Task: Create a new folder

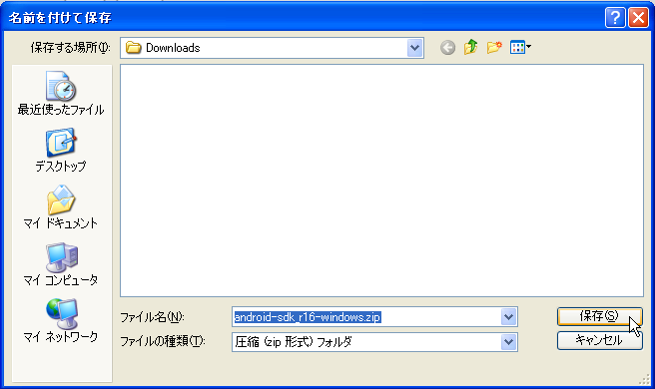Action: (494, 48)
